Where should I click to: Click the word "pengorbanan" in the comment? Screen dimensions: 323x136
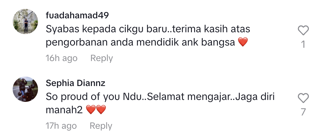click(x=77, y=43)
